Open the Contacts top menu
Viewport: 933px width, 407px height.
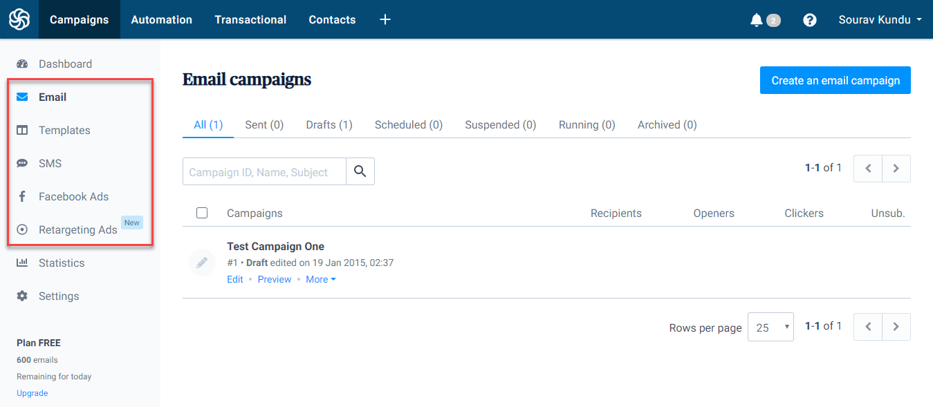tap(332, 19)
